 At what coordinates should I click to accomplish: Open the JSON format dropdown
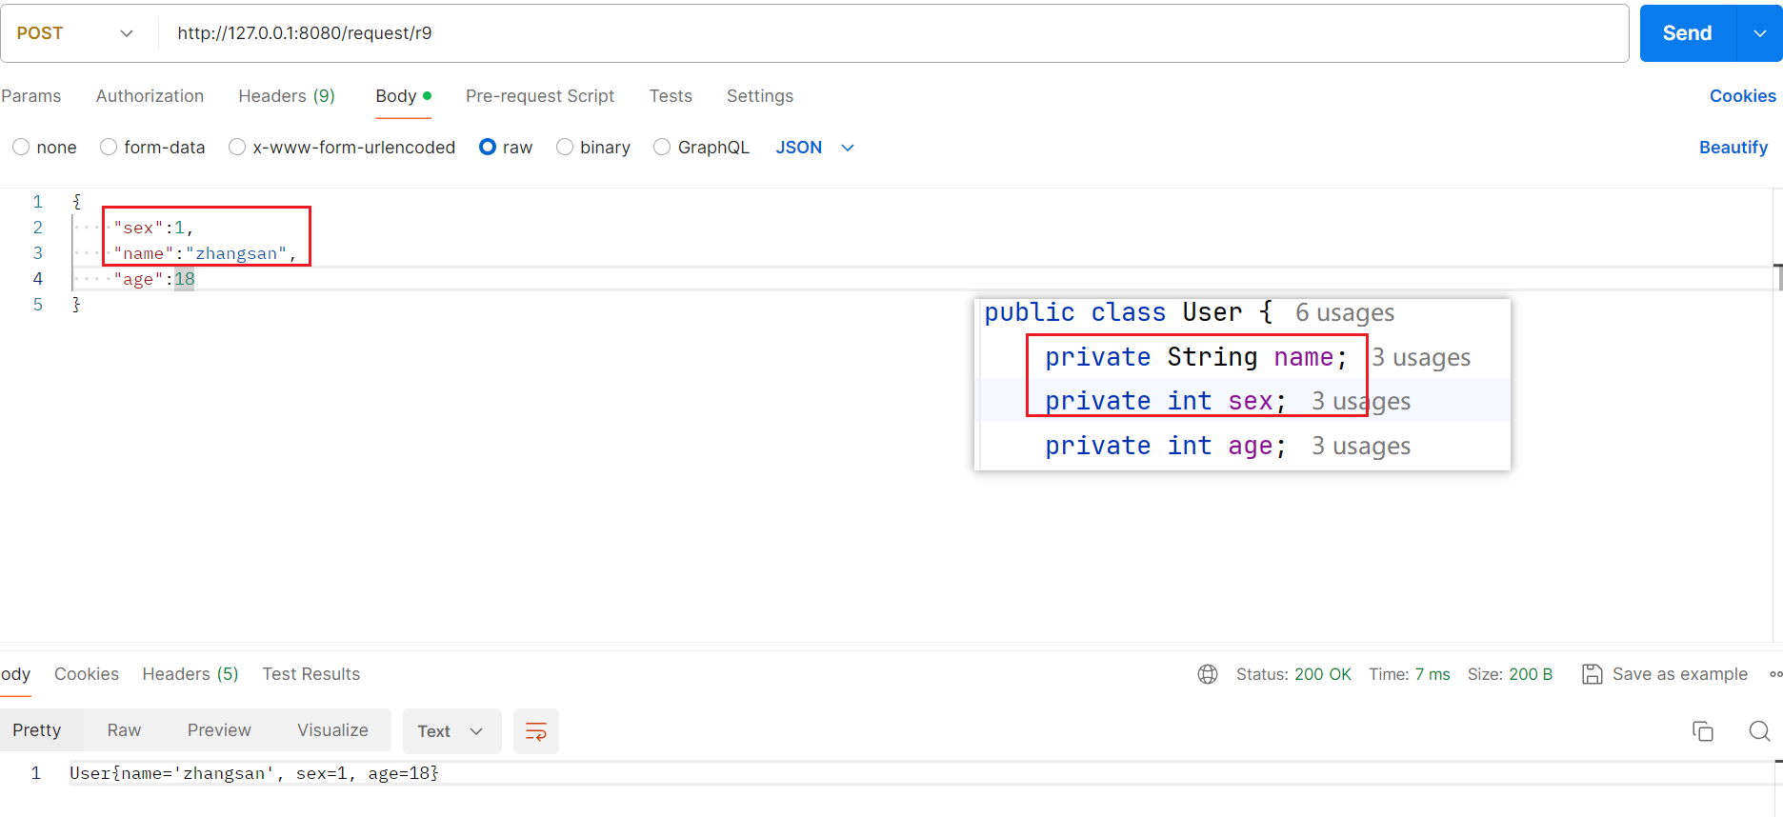(814, 148)
